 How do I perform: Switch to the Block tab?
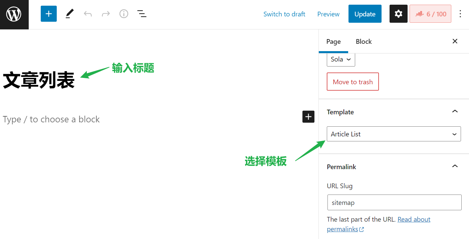click(x=364, y=41)
